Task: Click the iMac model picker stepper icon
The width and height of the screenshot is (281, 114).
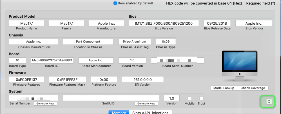Action: pyautogui.click(x=269, y=102)
